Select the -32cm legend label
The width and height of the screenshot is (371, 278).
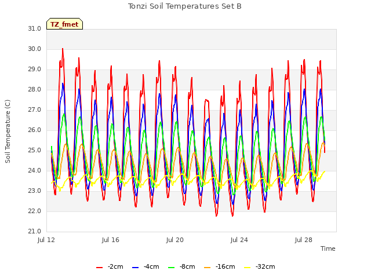click(265, 266)
